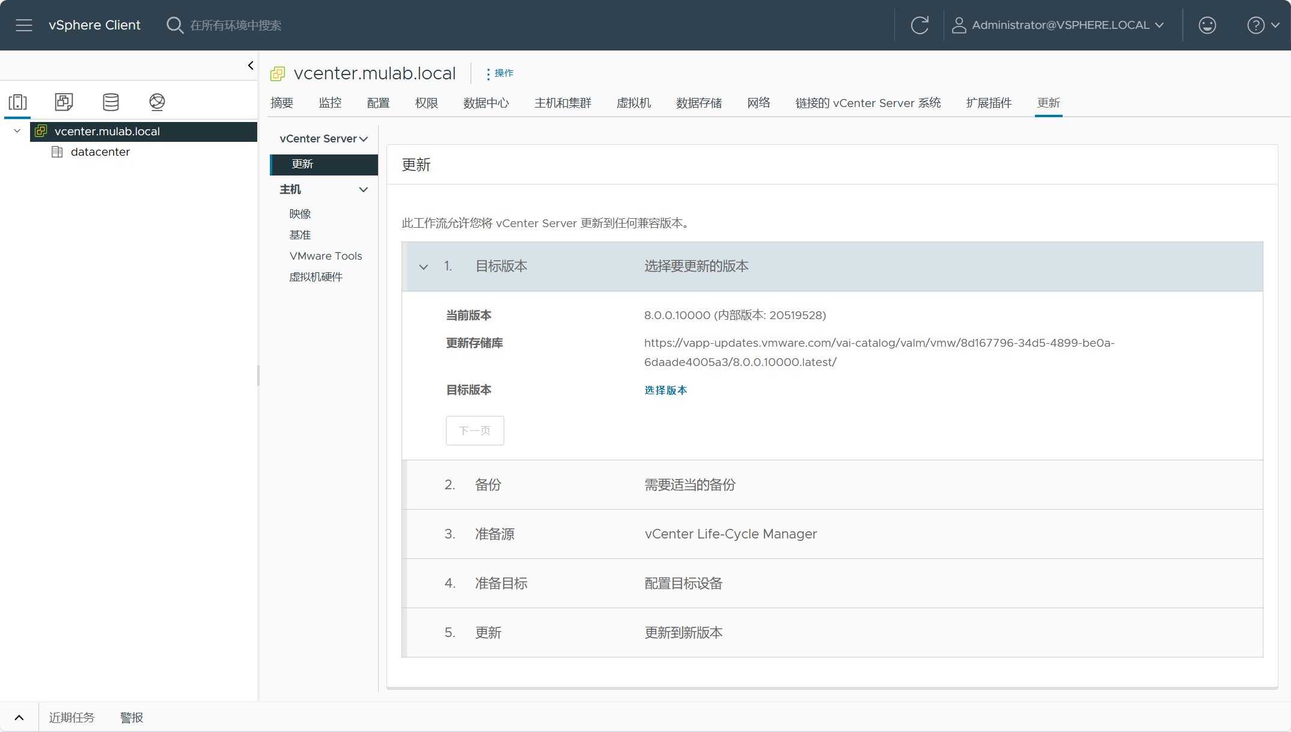Open the hamburger navigation menu

[24, 25]
